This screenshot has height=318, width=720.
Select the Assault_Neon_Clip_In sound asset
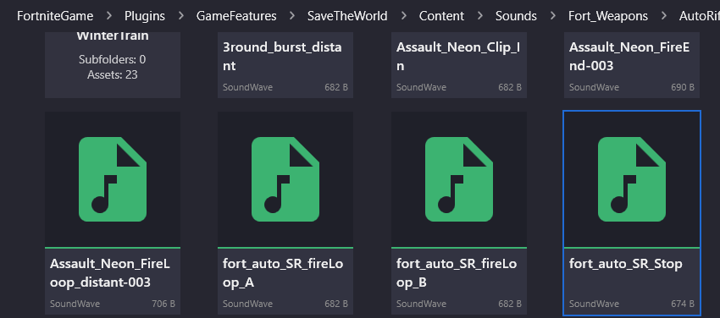pyautogui.click(x=459, y=64)
